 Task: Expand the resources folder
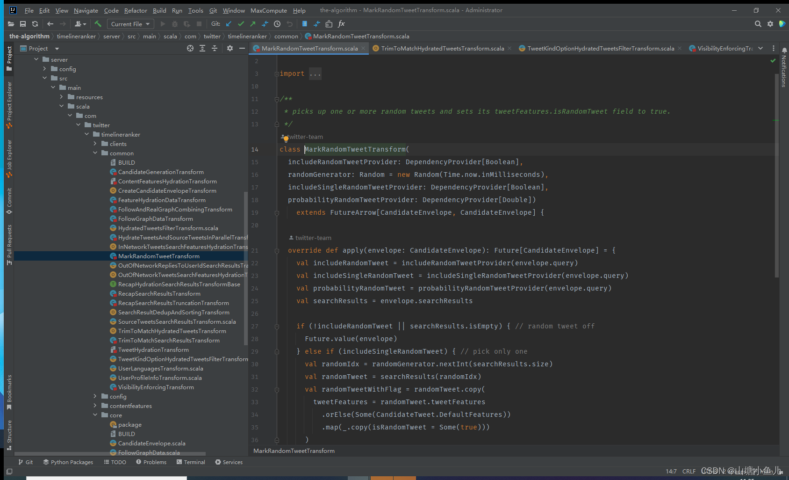click(62, 97)
